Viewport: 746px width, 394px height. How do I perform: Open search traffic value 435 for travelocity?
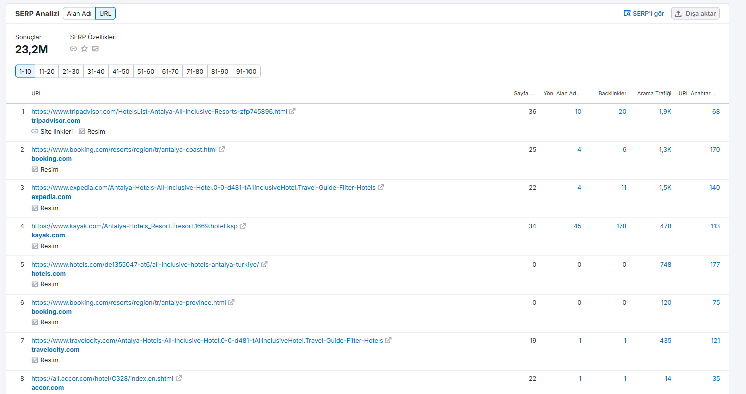point(666,340)
